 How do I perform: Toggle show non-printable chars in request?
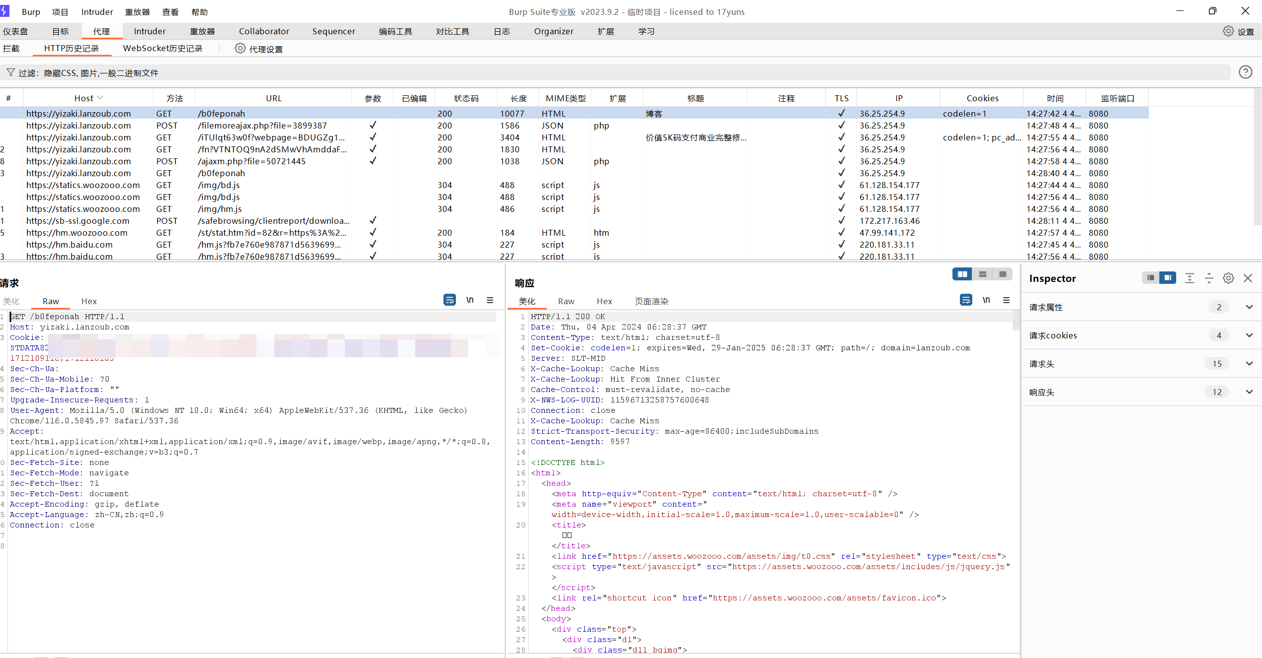point(470,300)
